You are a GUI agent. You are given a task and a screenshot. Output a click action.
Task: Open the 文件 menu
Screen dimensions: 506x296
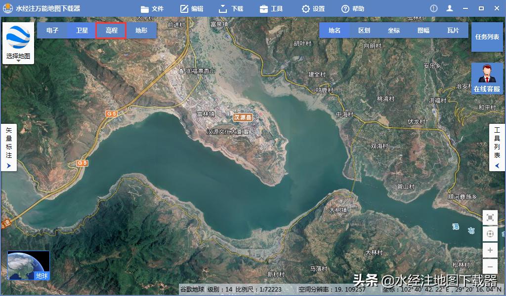152,9
